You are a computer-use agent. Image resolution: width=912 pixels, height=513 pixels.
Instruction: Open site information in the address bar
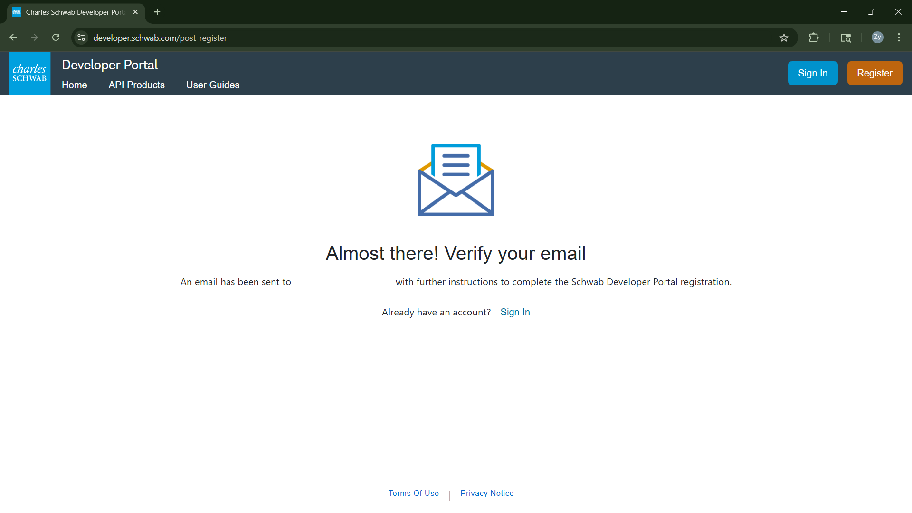[81, 38]
